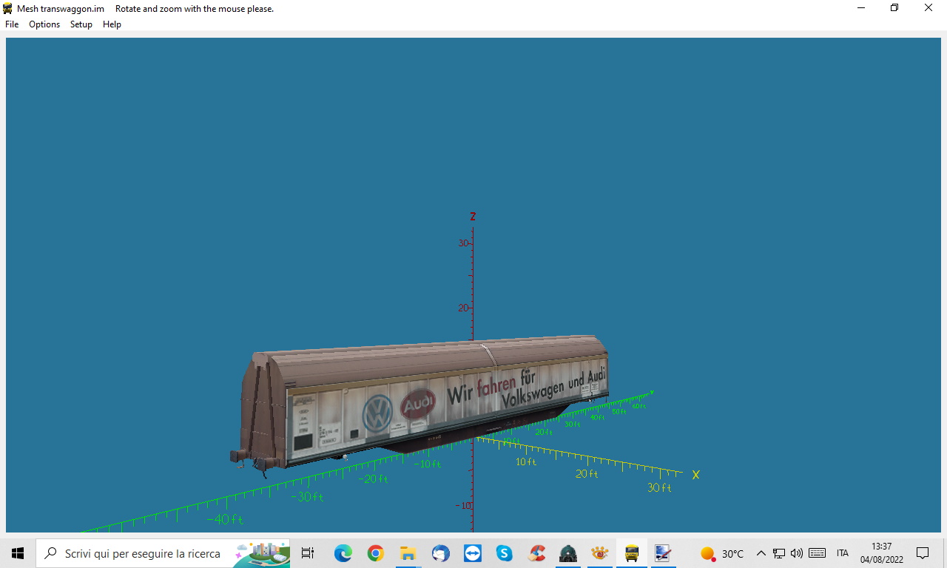The width and height of the screenshot is (947, 568).
Task: Launch Google Chrome from the taskbar
Action: pos(376,553)
